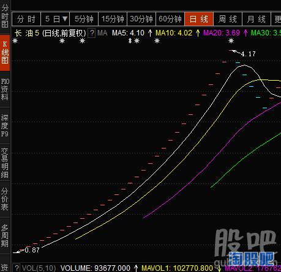Select the 月线 monthly tab

pyautogui.click(x=257, y=19)
